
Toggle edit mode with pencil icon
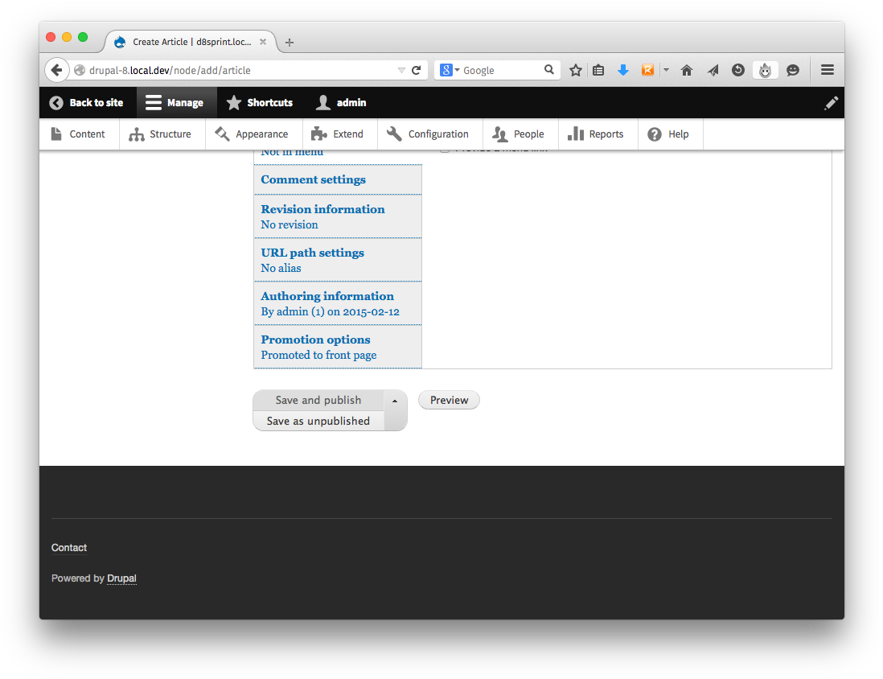tap(832, 102)
